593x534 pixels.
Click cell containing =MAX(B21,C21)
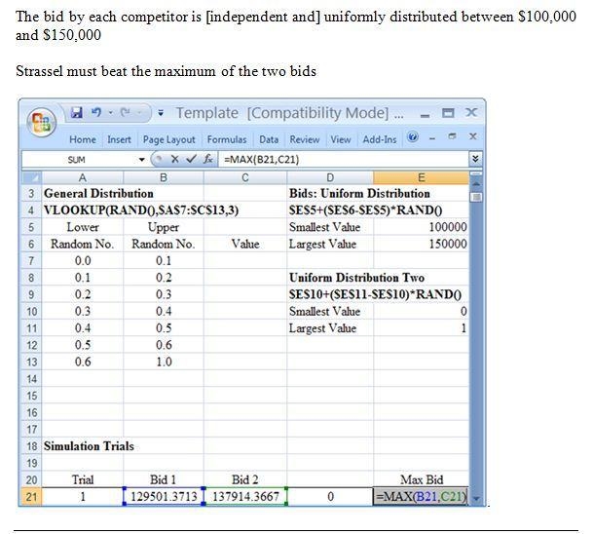421,497
